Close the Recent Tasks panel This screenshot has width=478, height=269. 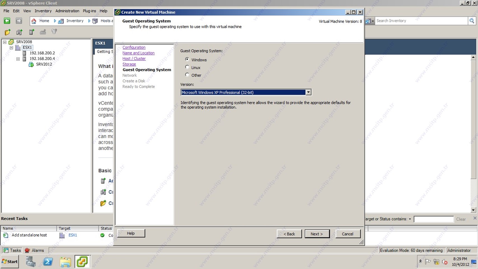475,218
